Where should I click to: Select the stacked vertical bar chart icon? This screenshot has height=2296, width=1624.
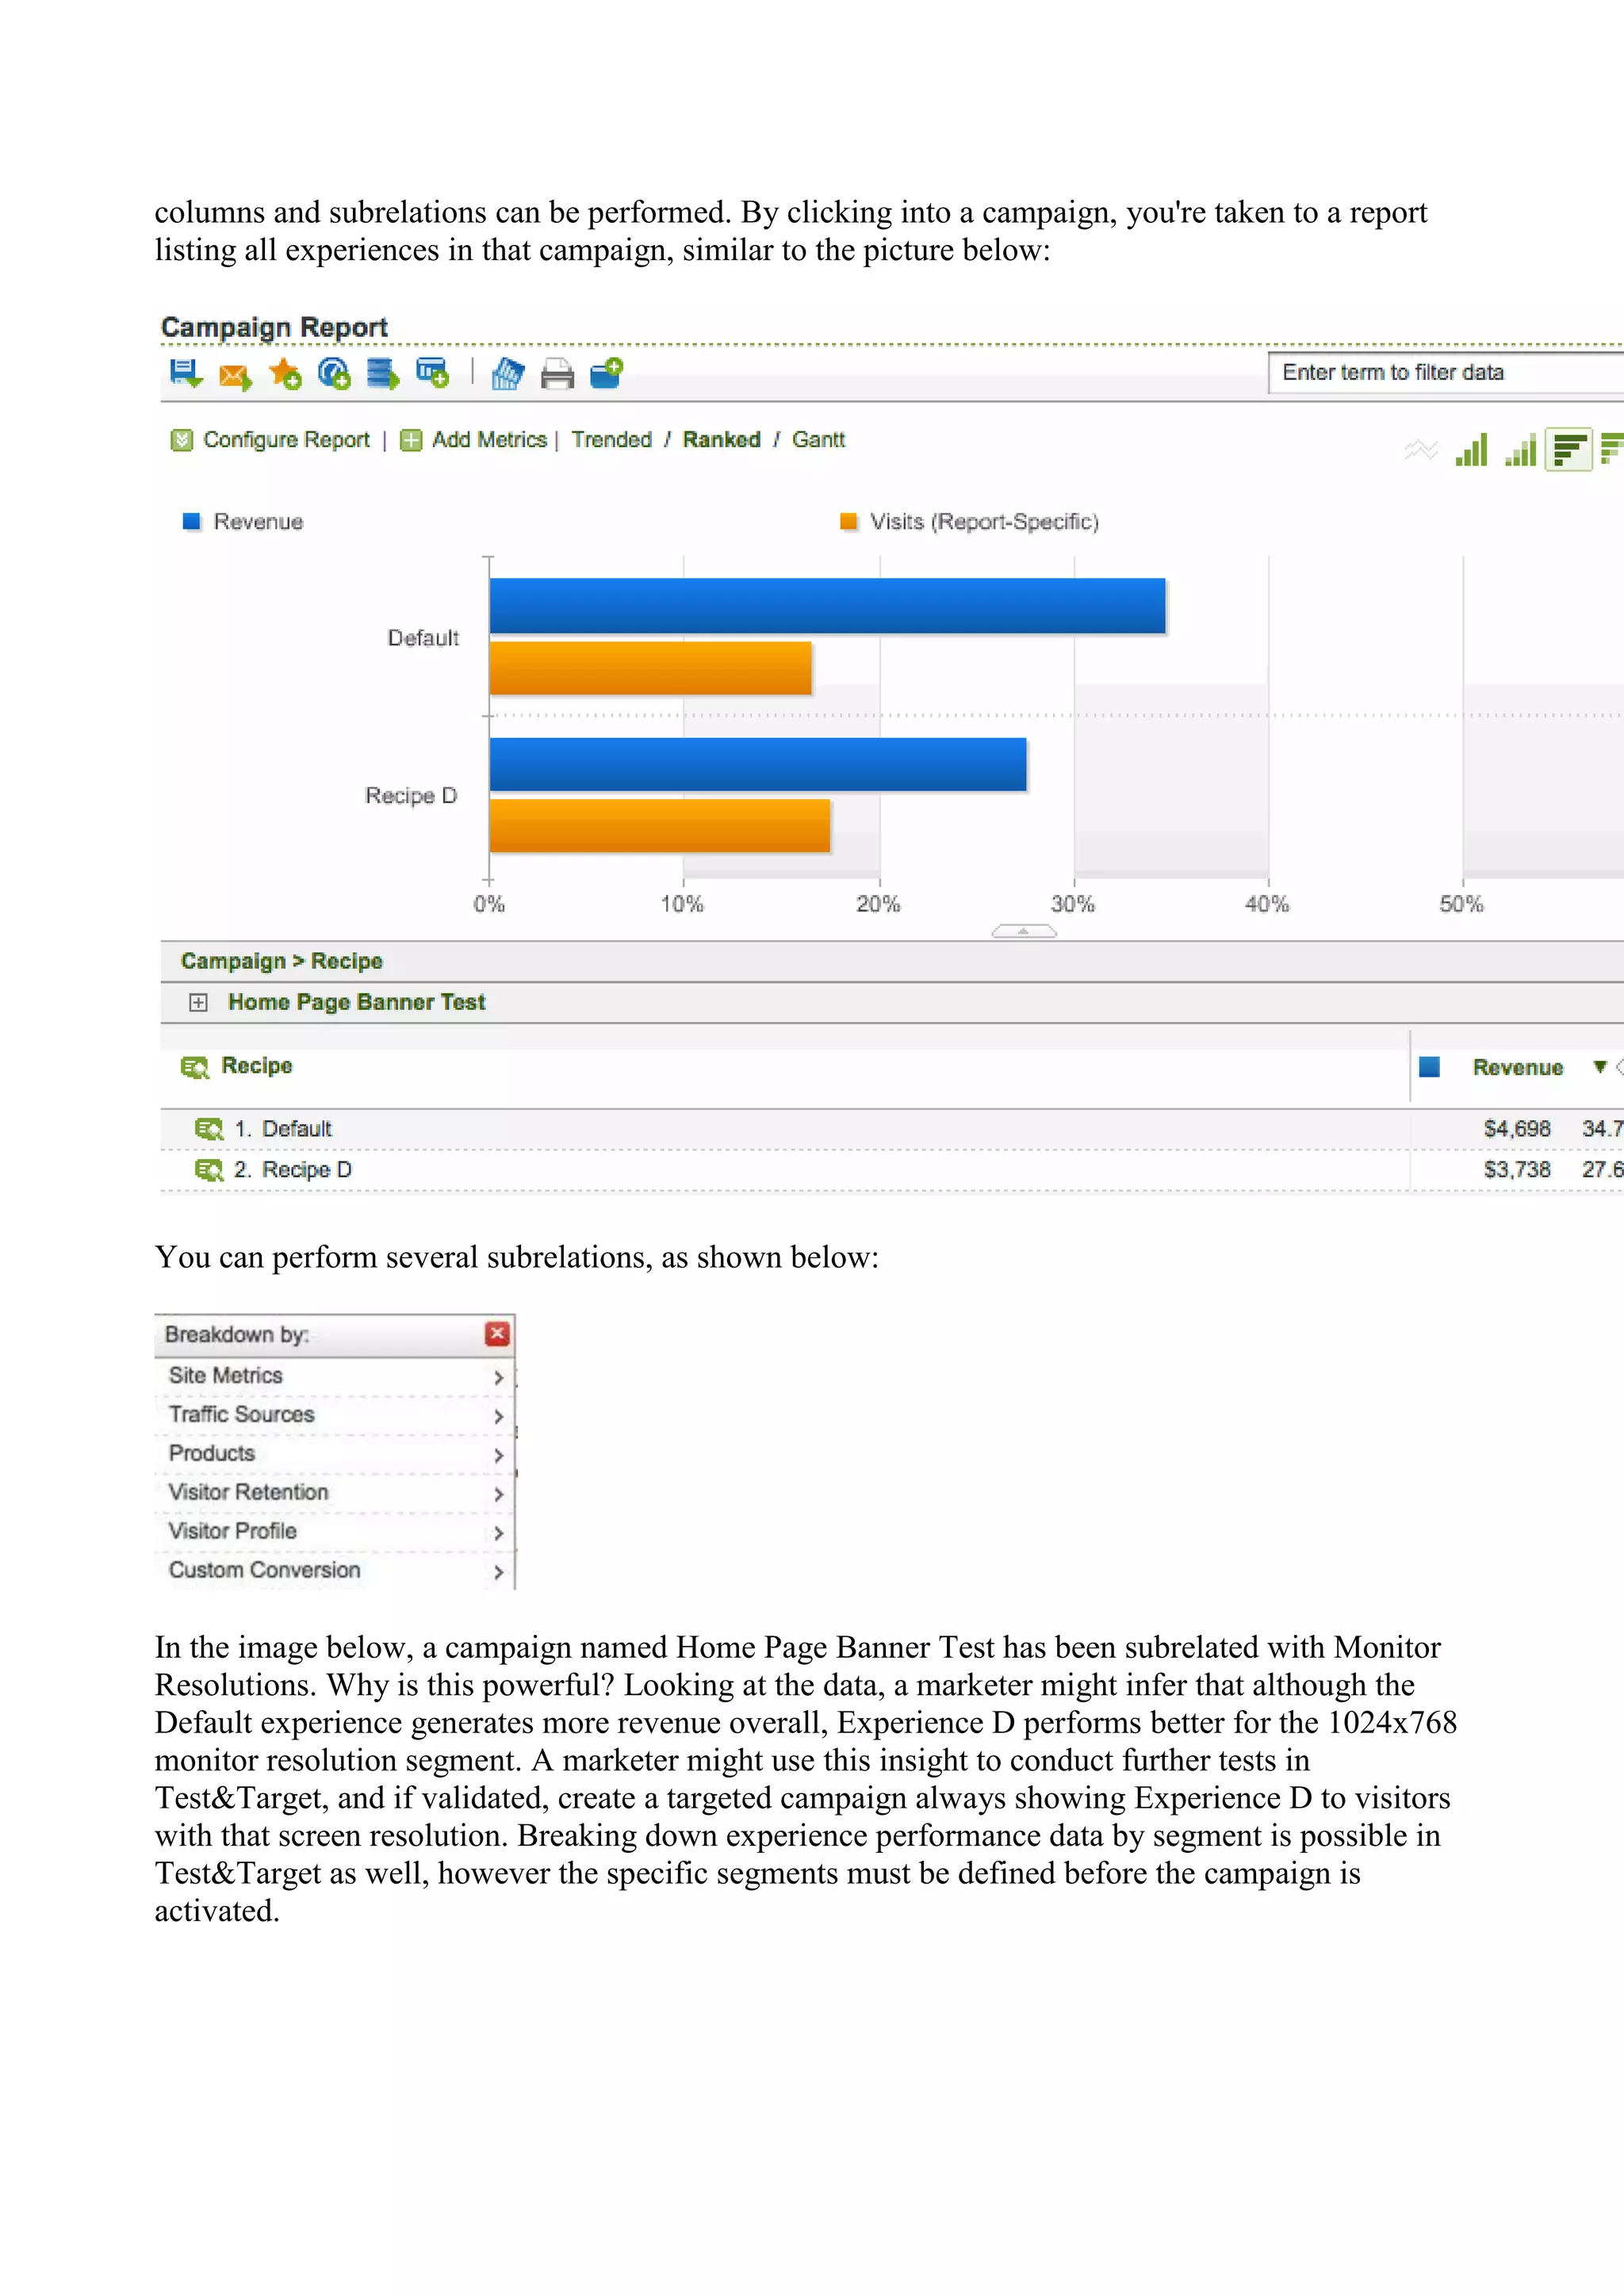1520,450
